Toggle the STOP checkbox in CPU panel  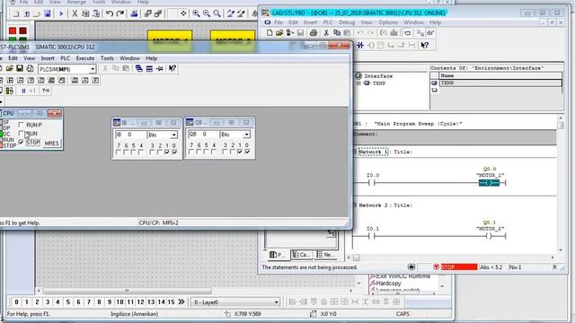(x=22, y=142)
